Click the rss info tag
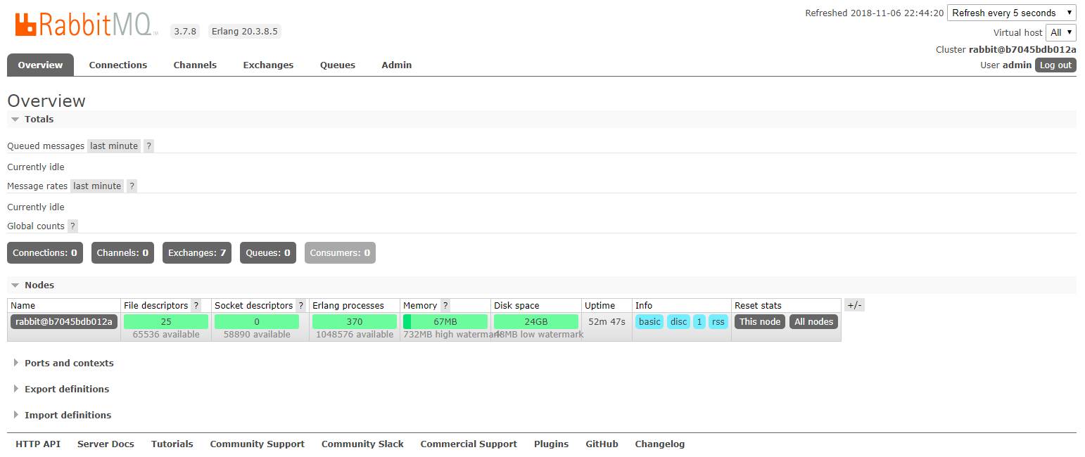The image size is (1085, 457). tap(718, 322)
